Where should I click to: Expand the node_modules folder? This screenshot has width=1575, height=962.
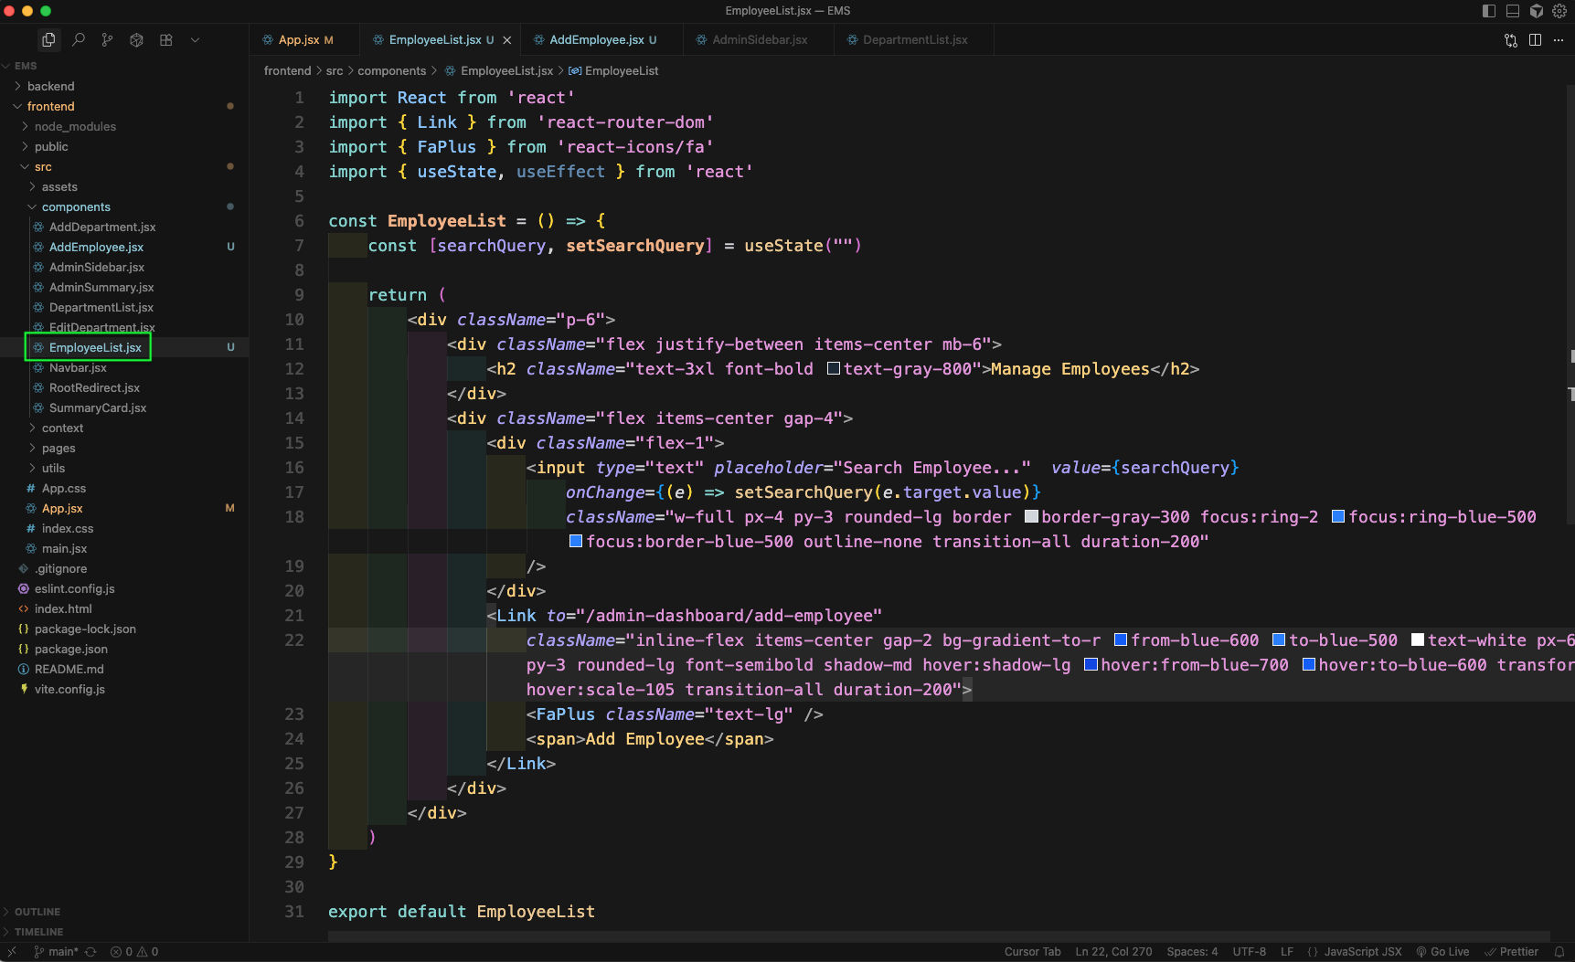point(124,126)
